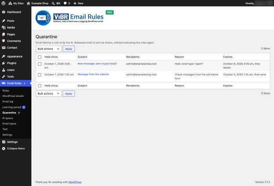Click the Learning period count badge
Viewport: 274px width, 186px height.
pyautogui.click(x=24, y=107)
